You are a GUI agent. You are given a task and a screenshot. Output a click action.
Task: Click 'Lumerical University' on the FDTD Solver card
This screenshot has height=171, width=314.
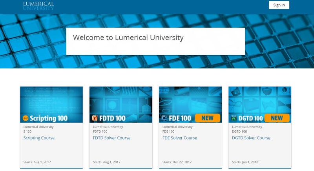point(108,127)
